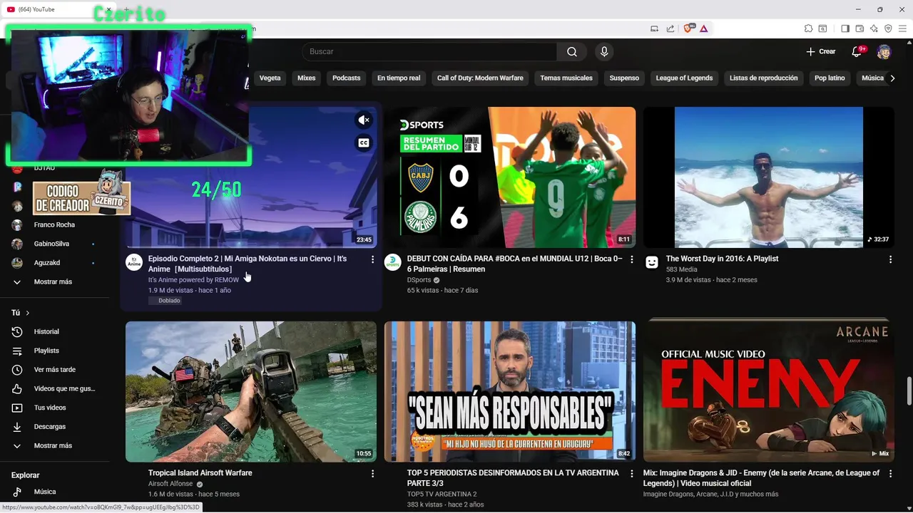Click the share page icon in address bar
Image resolution: width=913 pixels, height=513 pixels.
coord(670,28)
